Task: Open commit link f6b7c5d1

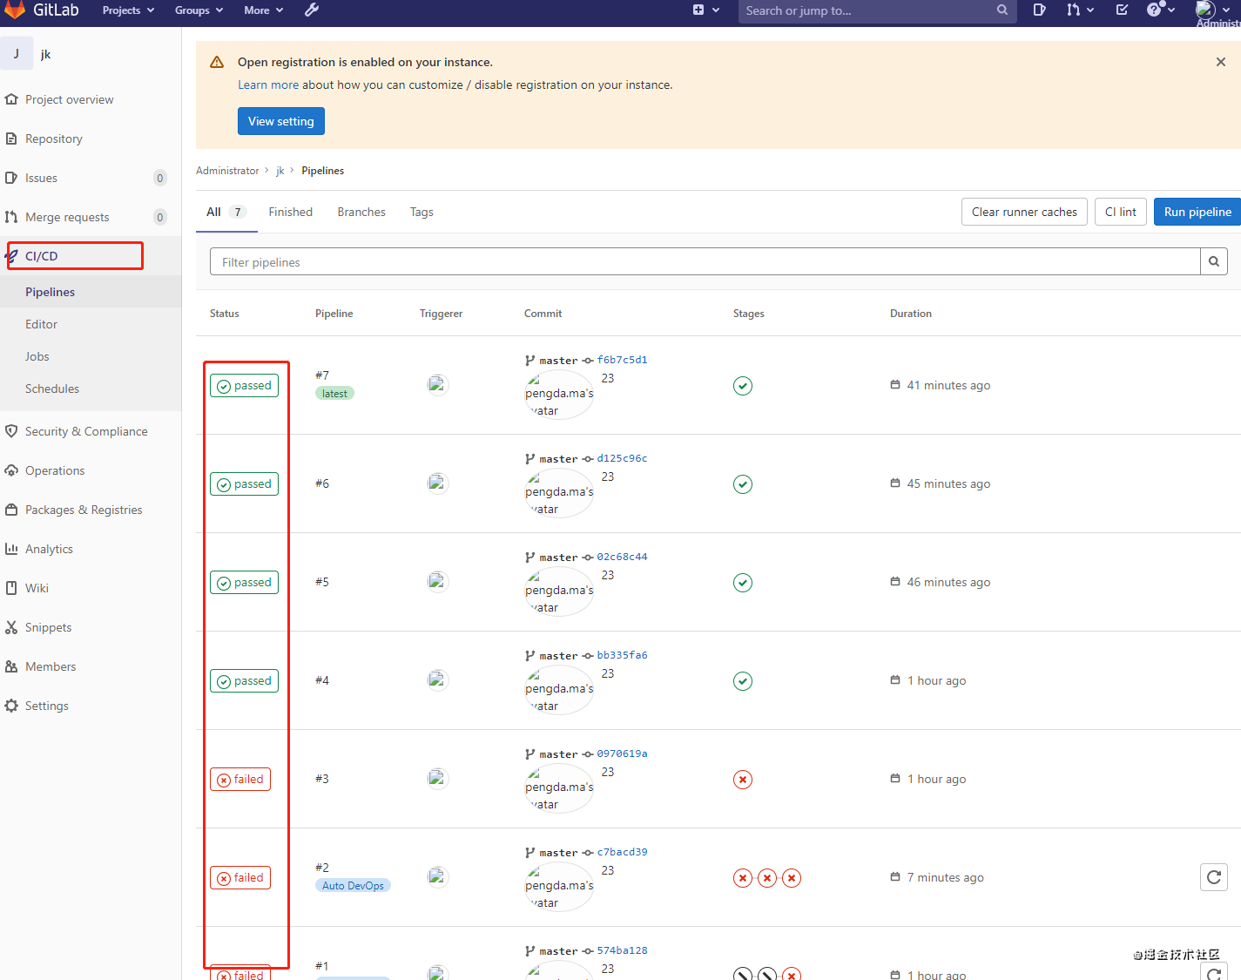Action: 622,360
